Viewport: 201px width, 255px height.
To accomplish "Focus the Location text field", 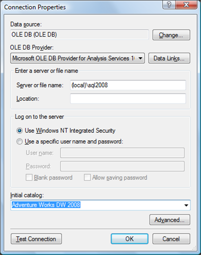I will tap(128, 98).
